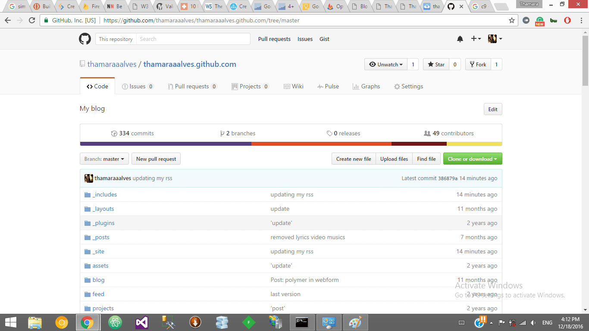Click the commits history icon showing 334 commits
The width and height of the screenshot is (589, 331).
tap(114, 133)
